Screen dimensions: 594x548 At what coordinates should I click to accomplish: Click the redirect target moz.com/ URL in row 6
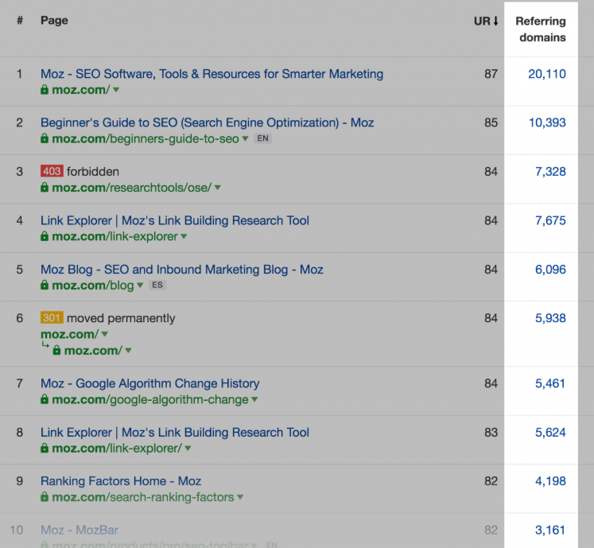[93, 351]
